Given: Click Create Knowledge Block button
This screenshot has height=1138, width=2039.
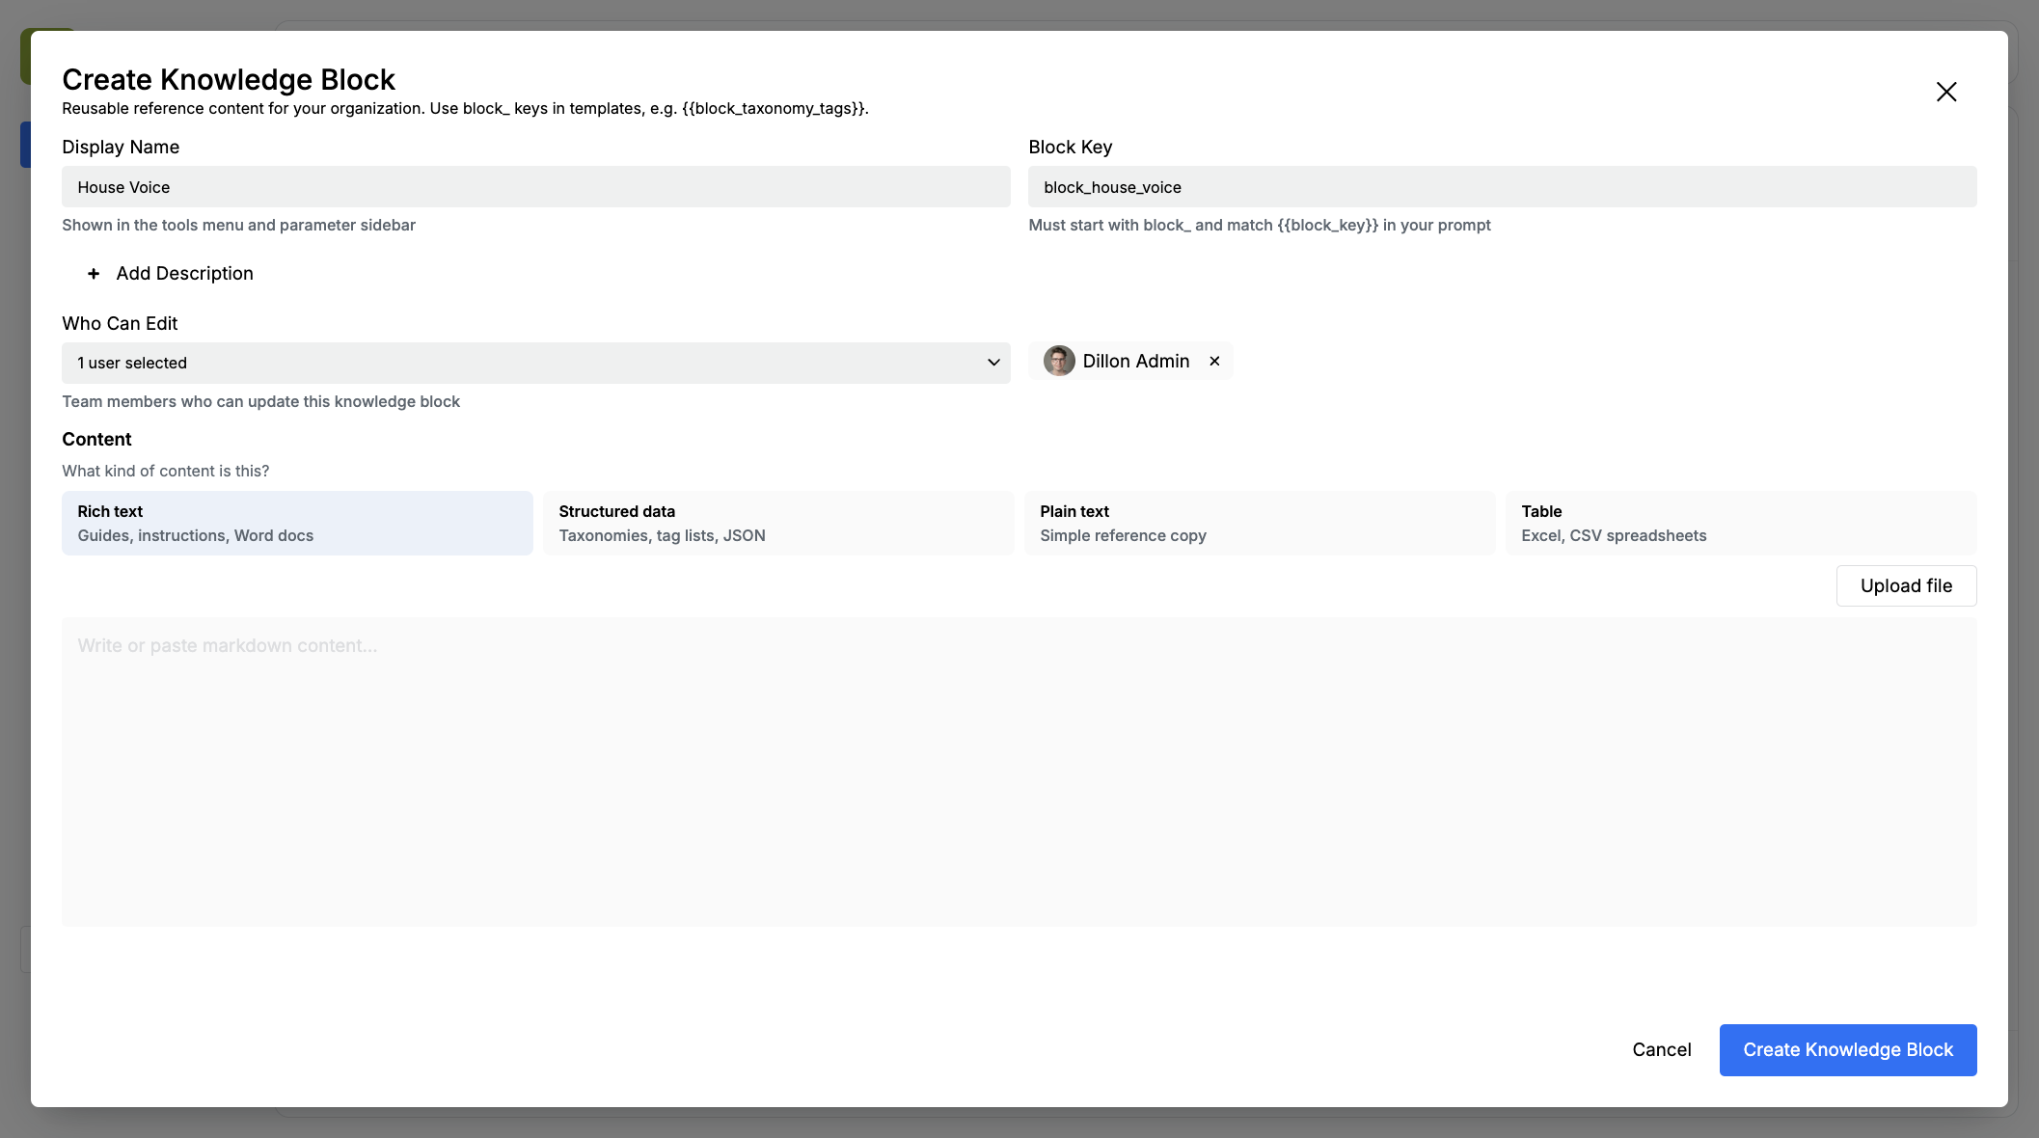Looking at the screenshot, I should point(1848,1049).
